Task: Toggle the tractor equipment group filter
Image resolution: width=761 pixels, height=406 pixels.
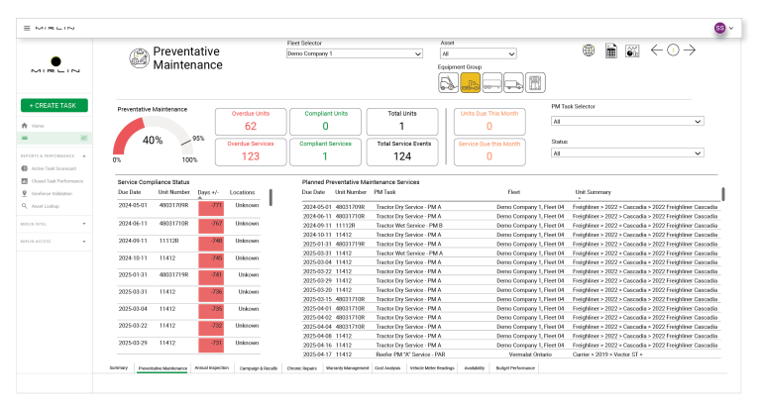Action: click(x=470, y=83)
